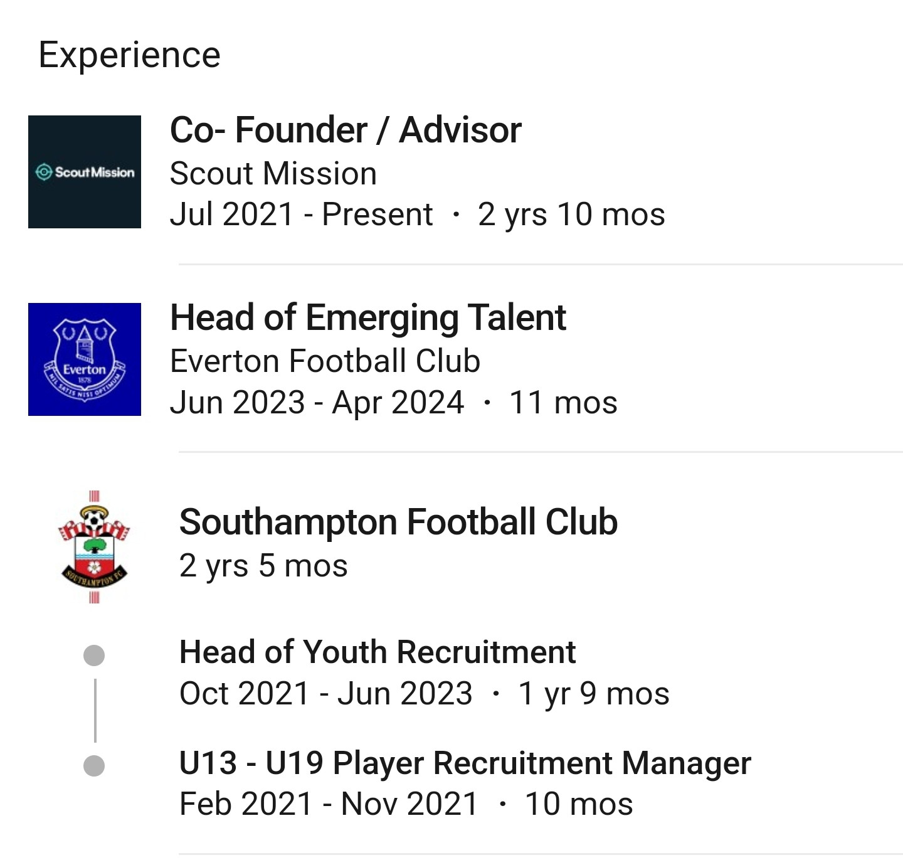Click the Scout Mission company logo
This screenshot has height=865, width=903.
click(86, 172)
